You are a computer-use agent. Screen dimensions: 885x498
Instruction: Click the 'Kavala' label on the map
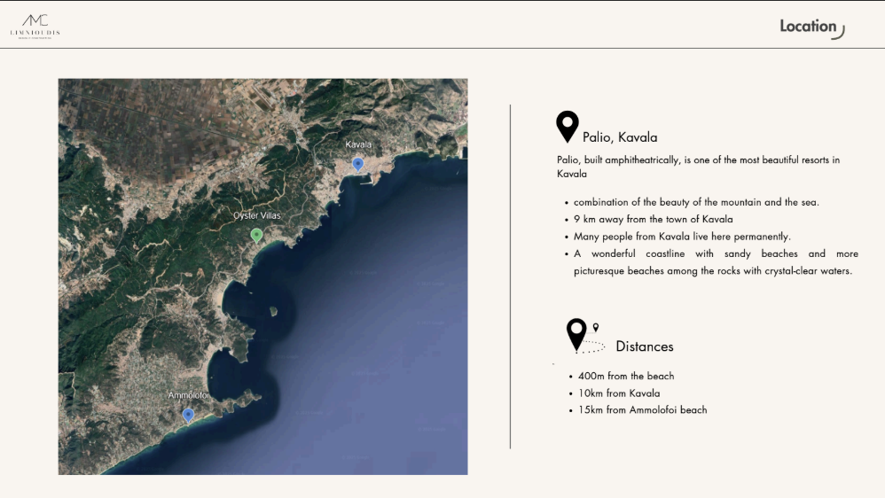click(x=358, y=144)
